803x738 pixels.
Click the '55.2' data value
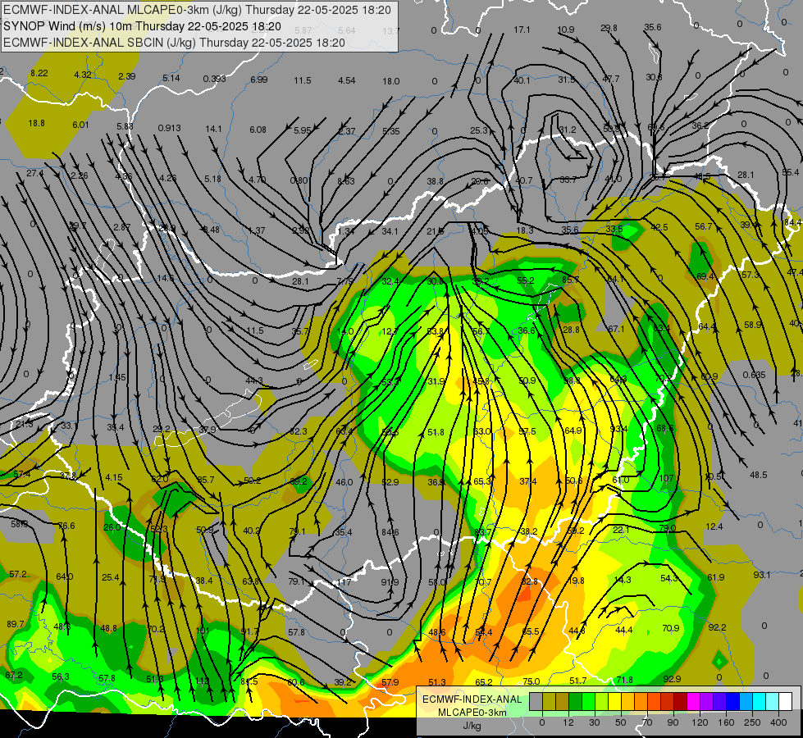526,280
